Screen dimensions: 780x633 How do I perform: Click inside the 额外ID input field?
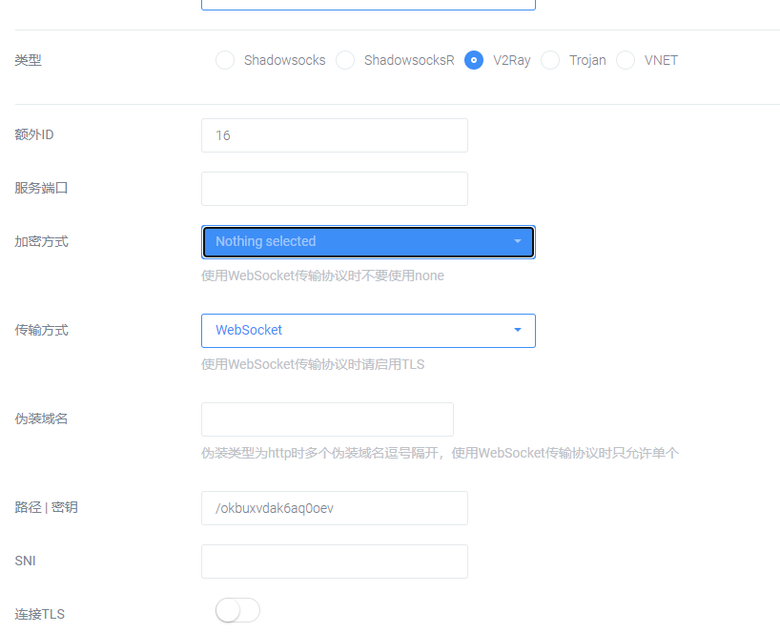[334, 135]
